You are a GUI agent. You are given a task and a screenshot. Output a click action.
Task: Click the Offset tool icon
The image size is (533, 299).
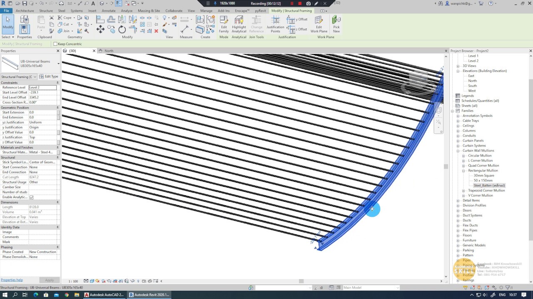[111, 19]
